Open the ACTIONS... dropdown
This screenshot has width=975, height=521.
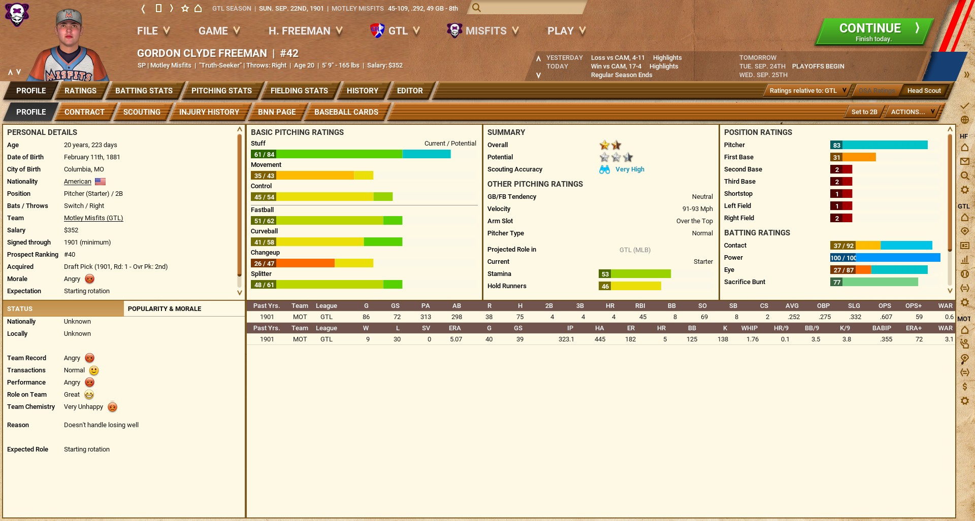(912, 112)
